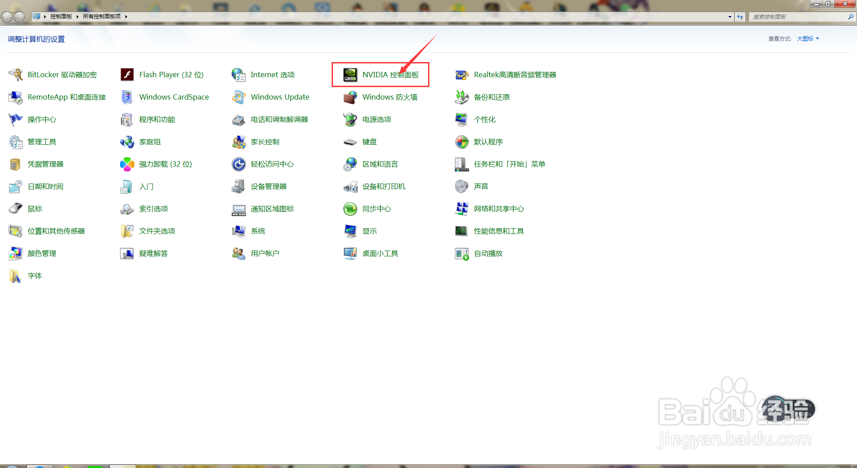857x468 pixels.
Task: Open the BitLocker drive encryption icon
Action: coord(16,75)
